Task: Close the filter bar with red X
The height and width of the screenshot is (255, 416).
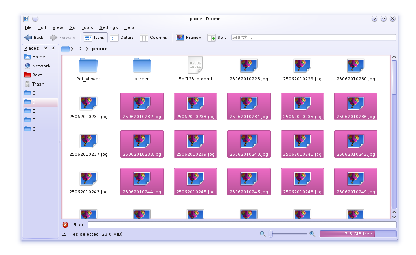Action: [65, 225]
